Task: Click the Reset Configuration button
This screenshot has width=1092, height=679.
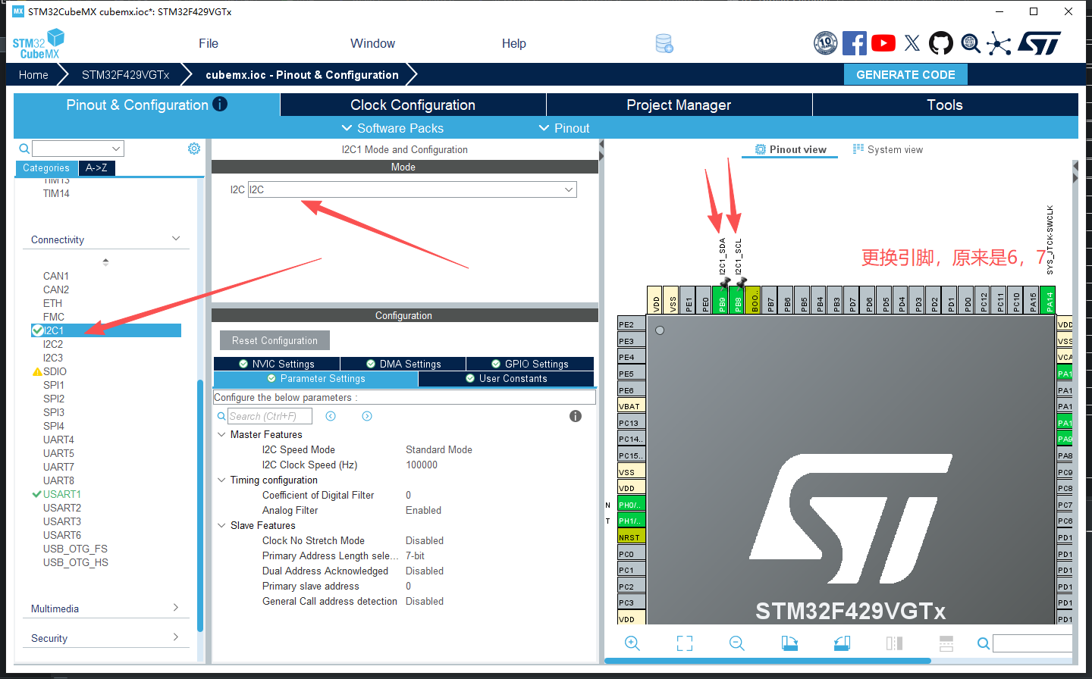Action: [275, 340]
